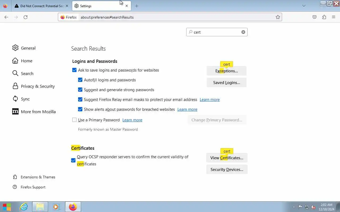This screenshot has height=212, width=340.
Task: Close the Settings tab
Action: [x=127, y=6]
